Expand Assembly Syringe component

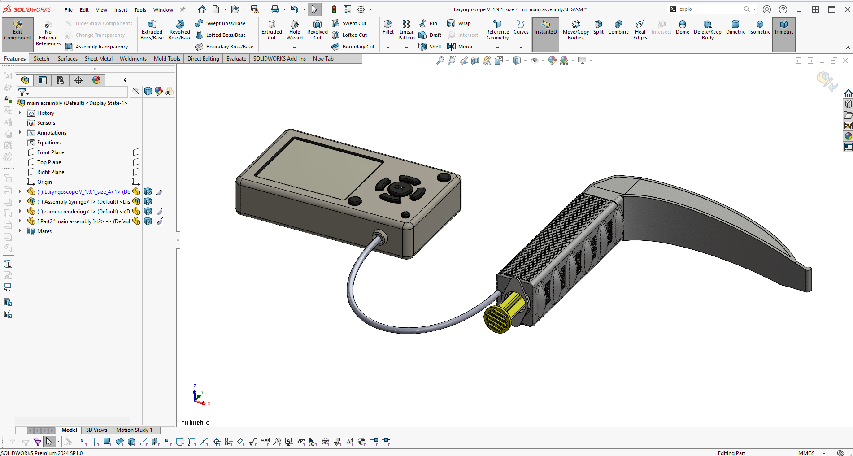(20, 202)
